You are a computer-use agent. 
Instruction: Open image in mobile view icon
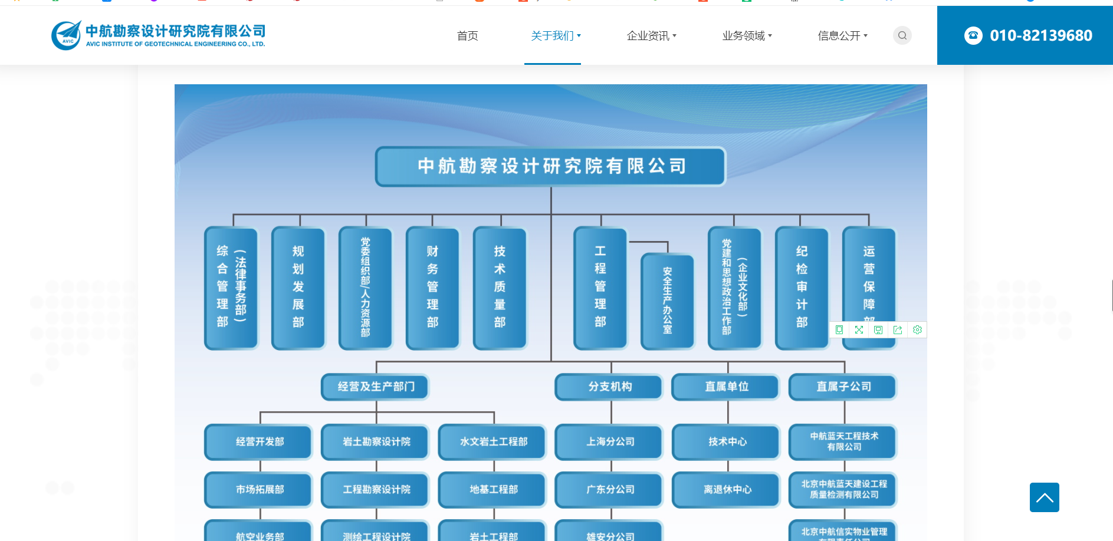[839, 330]
